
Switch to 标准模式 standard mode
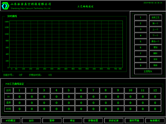tap(155, 120)
